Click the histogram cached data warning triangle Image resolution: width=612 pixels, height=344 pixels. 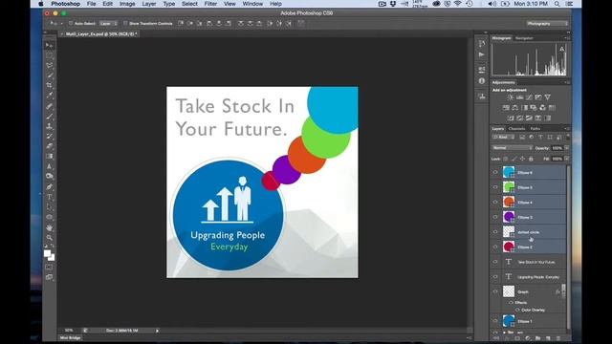coord(562,49)
